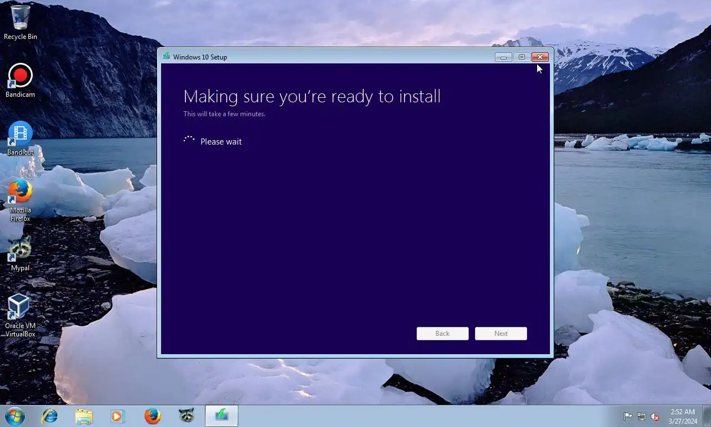Open the Action Center flag icon in the tray
This screenshot has width=711, height=427.
(x=628, y=416)
